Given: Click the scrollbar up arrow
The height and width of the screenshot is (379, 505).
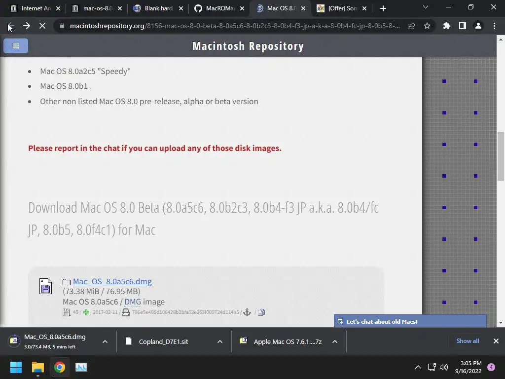Looking at the screenshot, I should click(501, 39).
